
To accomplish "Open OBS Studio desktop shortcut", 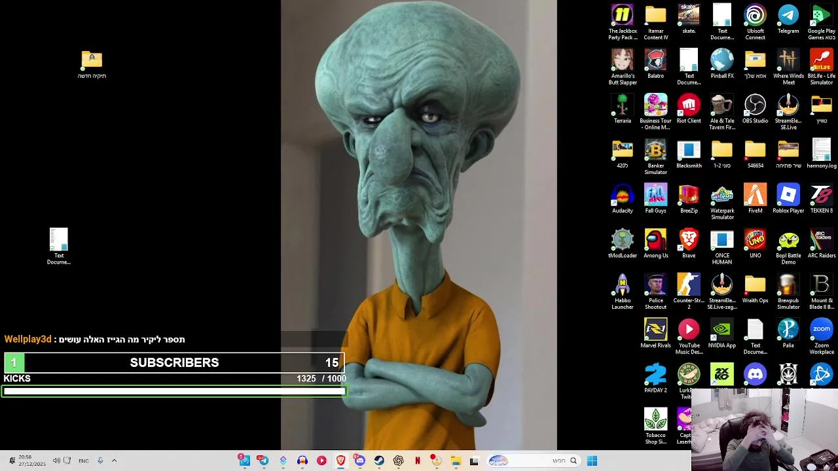I will 755,109.
